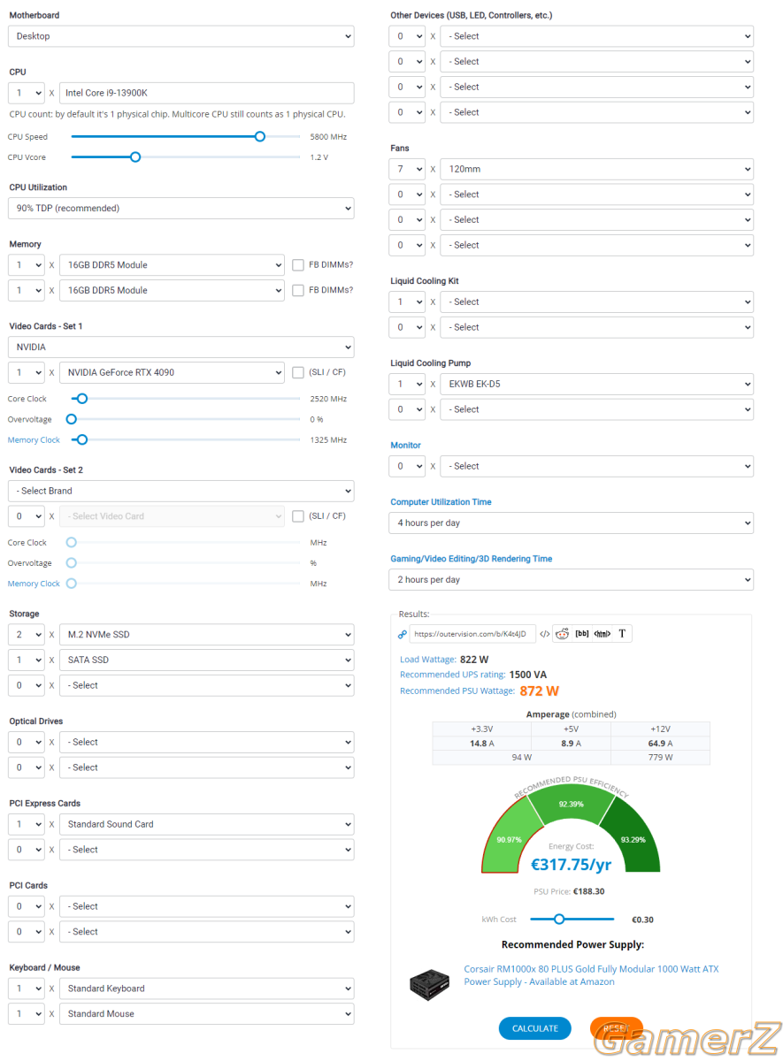
Task: Adjust Set 1 Overvoltage slider
Action: (x=72, y=419)
